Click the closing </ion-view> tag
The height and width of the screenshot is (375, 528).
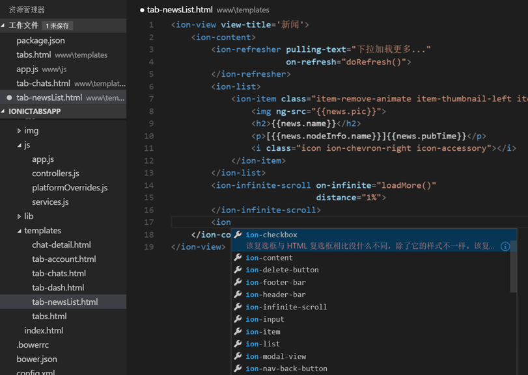(199, 247)
